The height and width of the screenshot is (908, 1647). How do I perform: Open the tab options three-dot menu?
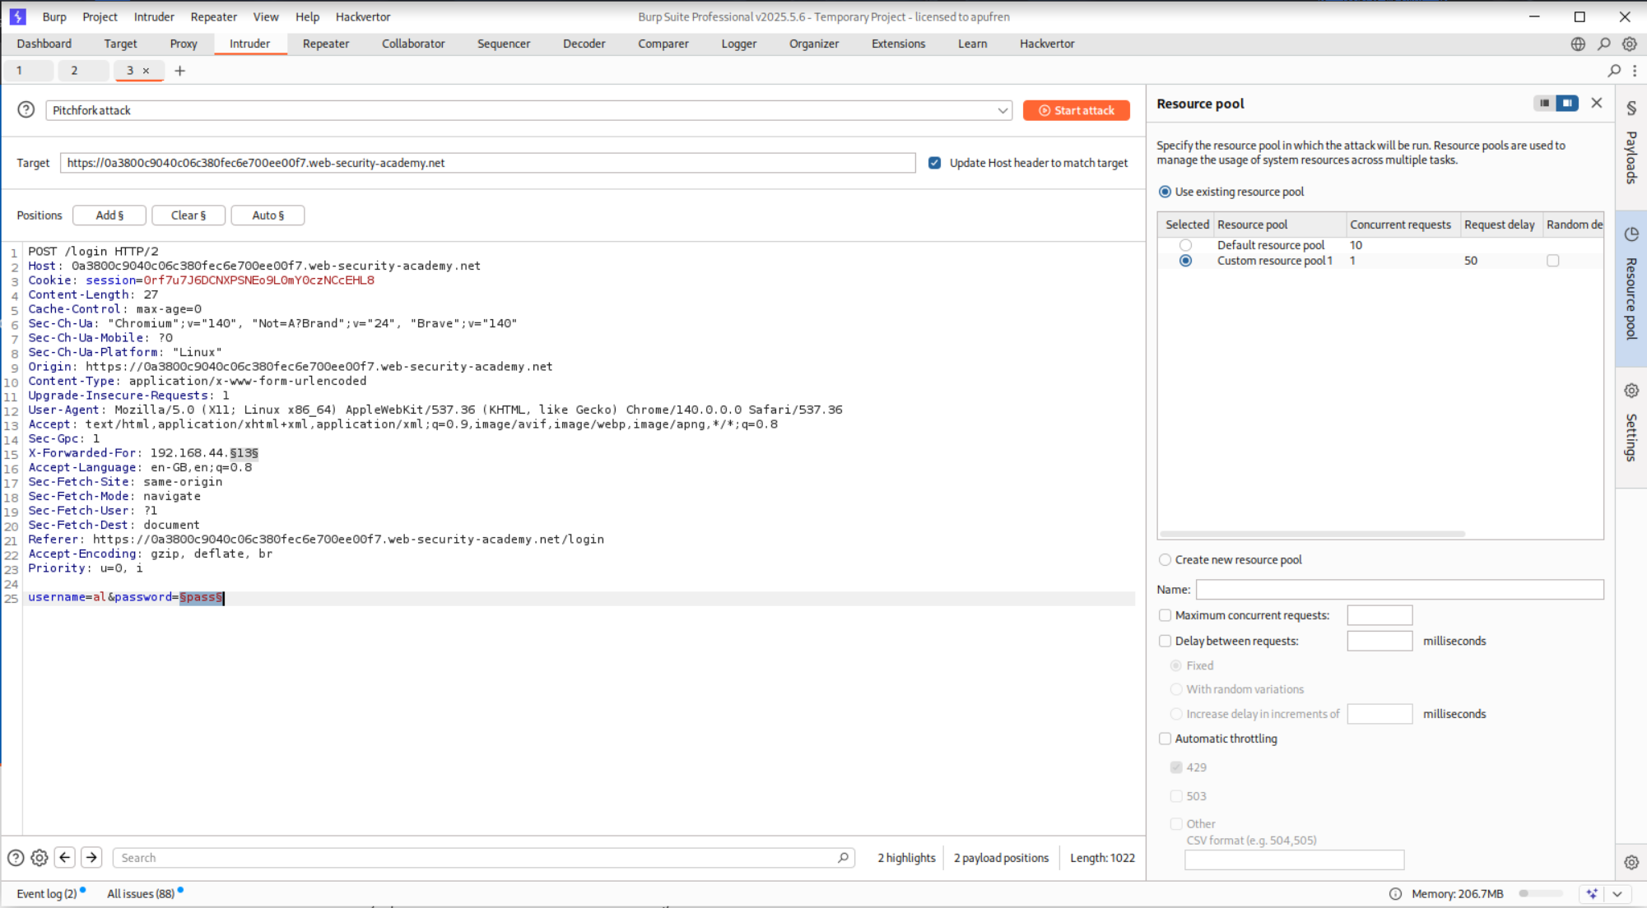pos(1635,71)
